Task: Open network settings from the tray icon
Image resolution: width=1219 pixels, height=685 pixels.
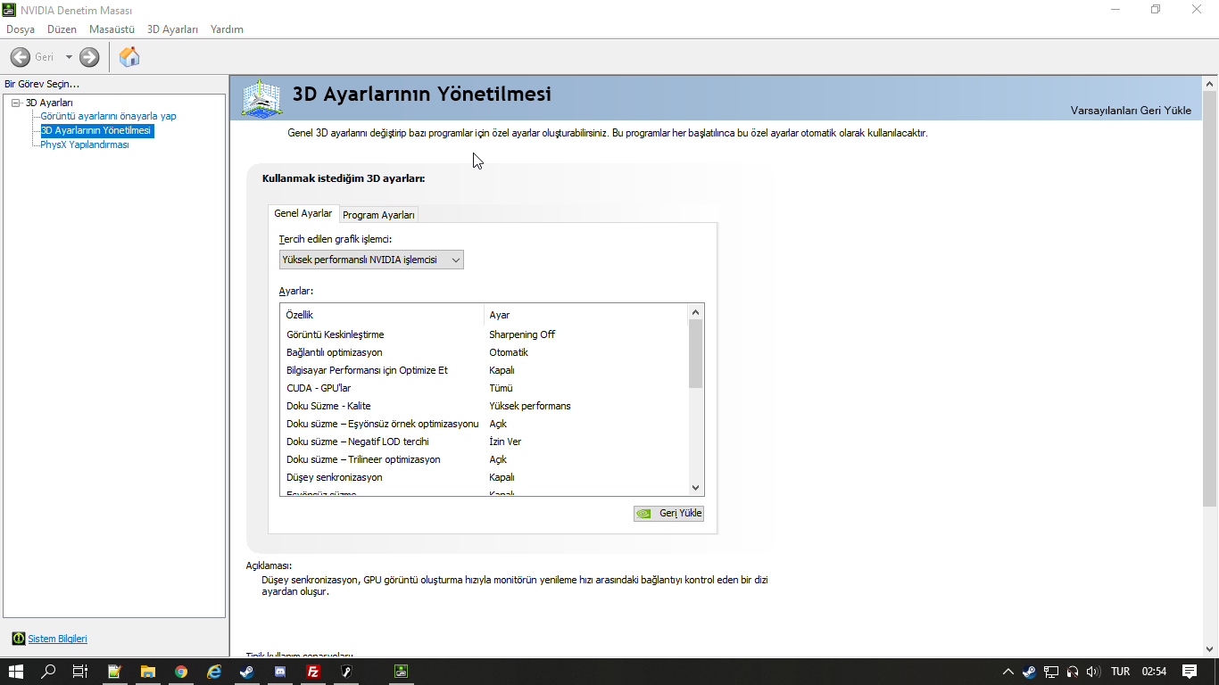Action: [x=1051, y=672]
